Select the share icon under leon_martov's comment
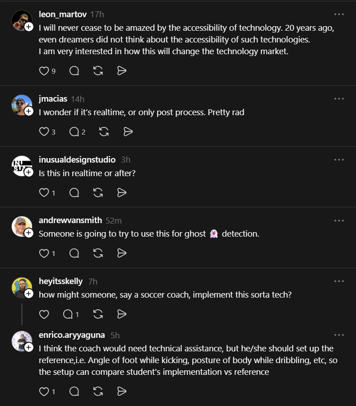The image size is (356, 406). click(x=121, y=71)
